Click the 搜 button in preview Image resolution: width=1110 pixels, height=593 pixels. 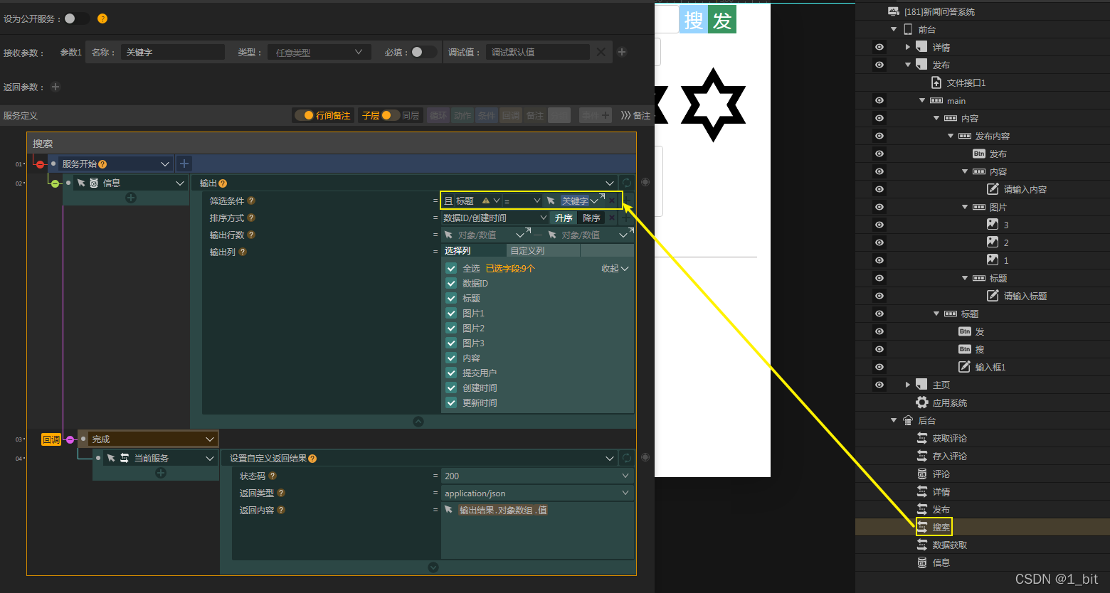click(x=694, y=21)
